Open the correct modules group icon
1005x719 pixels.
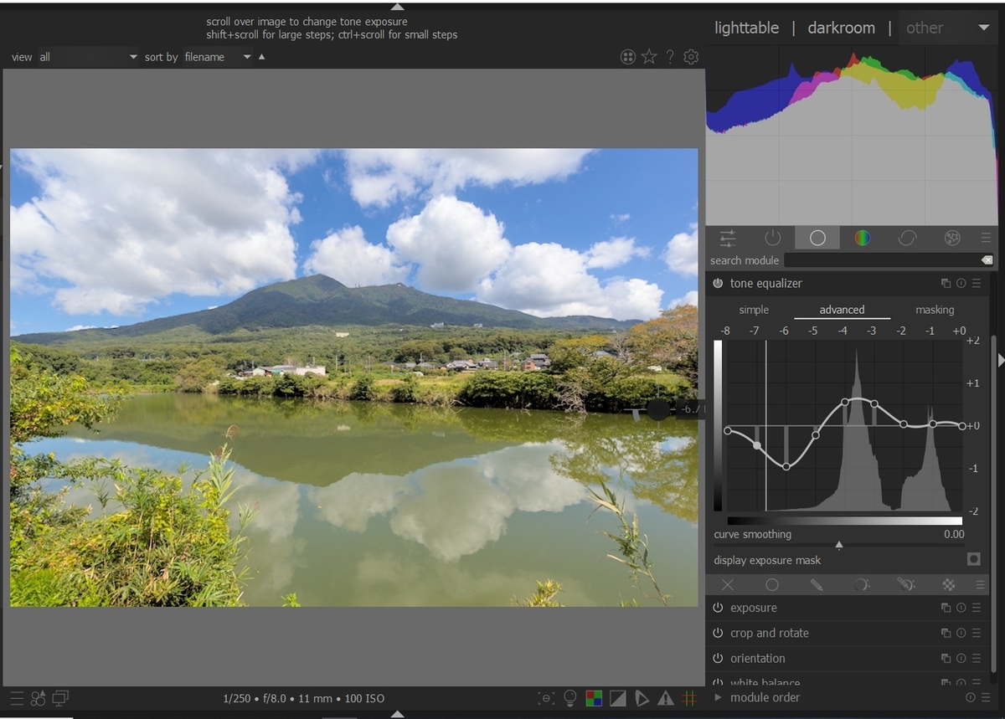pos(907,239)
